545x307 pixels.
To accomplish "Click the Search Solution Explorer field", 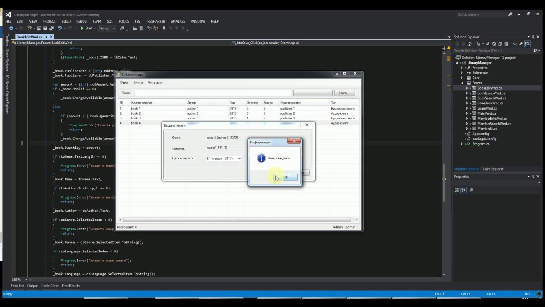I will [492, 51].
